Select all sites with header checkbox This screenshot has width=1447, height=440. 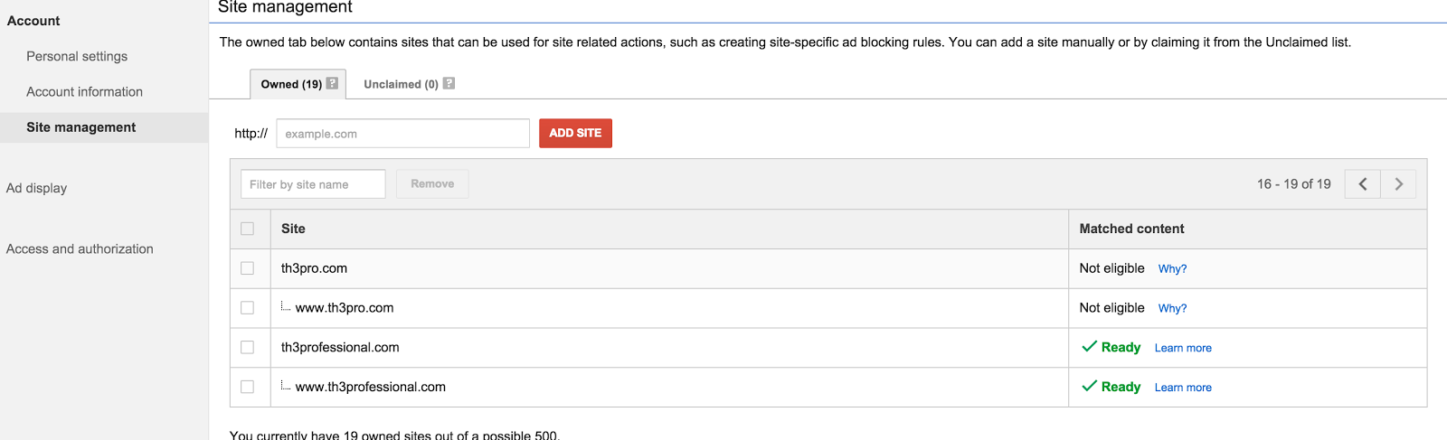click(x=248, y=229)
